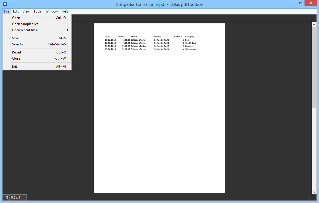Open the Help menu
This screenshot has width=319, height=203.
coord(65,11)
